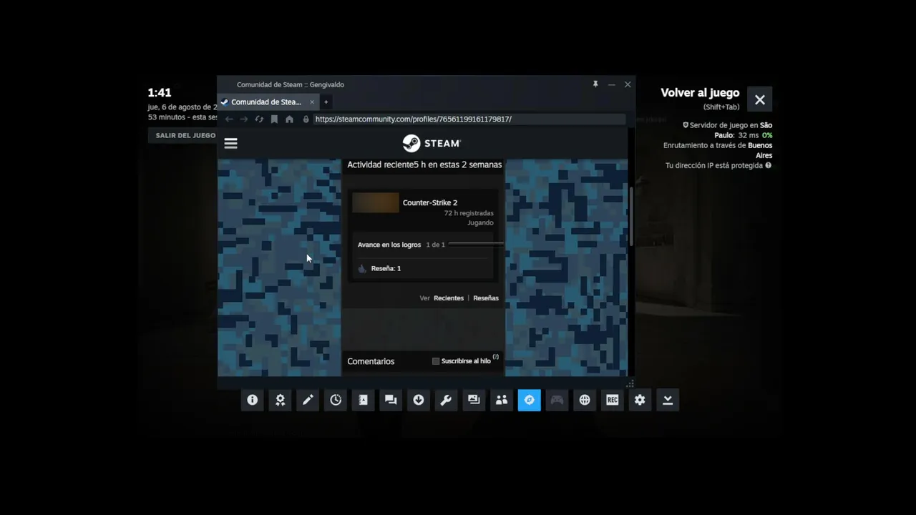Open Avance en los logros achievements link
This screenshot has width=916, height=515.
click(x=389, y=245)
